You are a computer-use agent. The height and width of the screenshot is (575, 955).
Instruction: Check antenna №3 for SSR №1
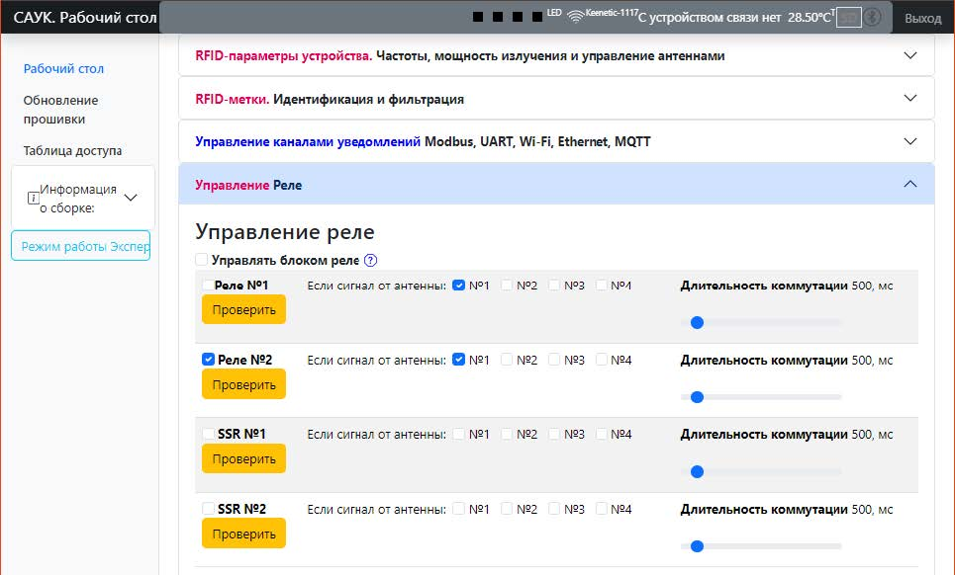click(x=554, y=434)
